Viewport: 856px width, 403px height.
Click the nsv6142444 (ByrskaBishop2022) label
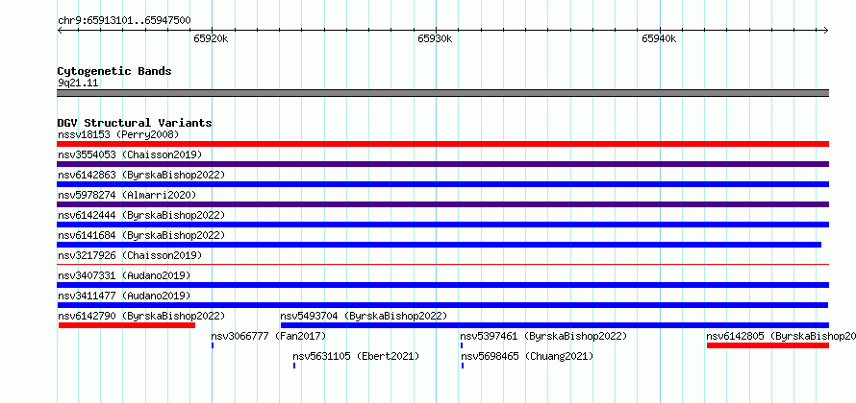pos(141,215)
